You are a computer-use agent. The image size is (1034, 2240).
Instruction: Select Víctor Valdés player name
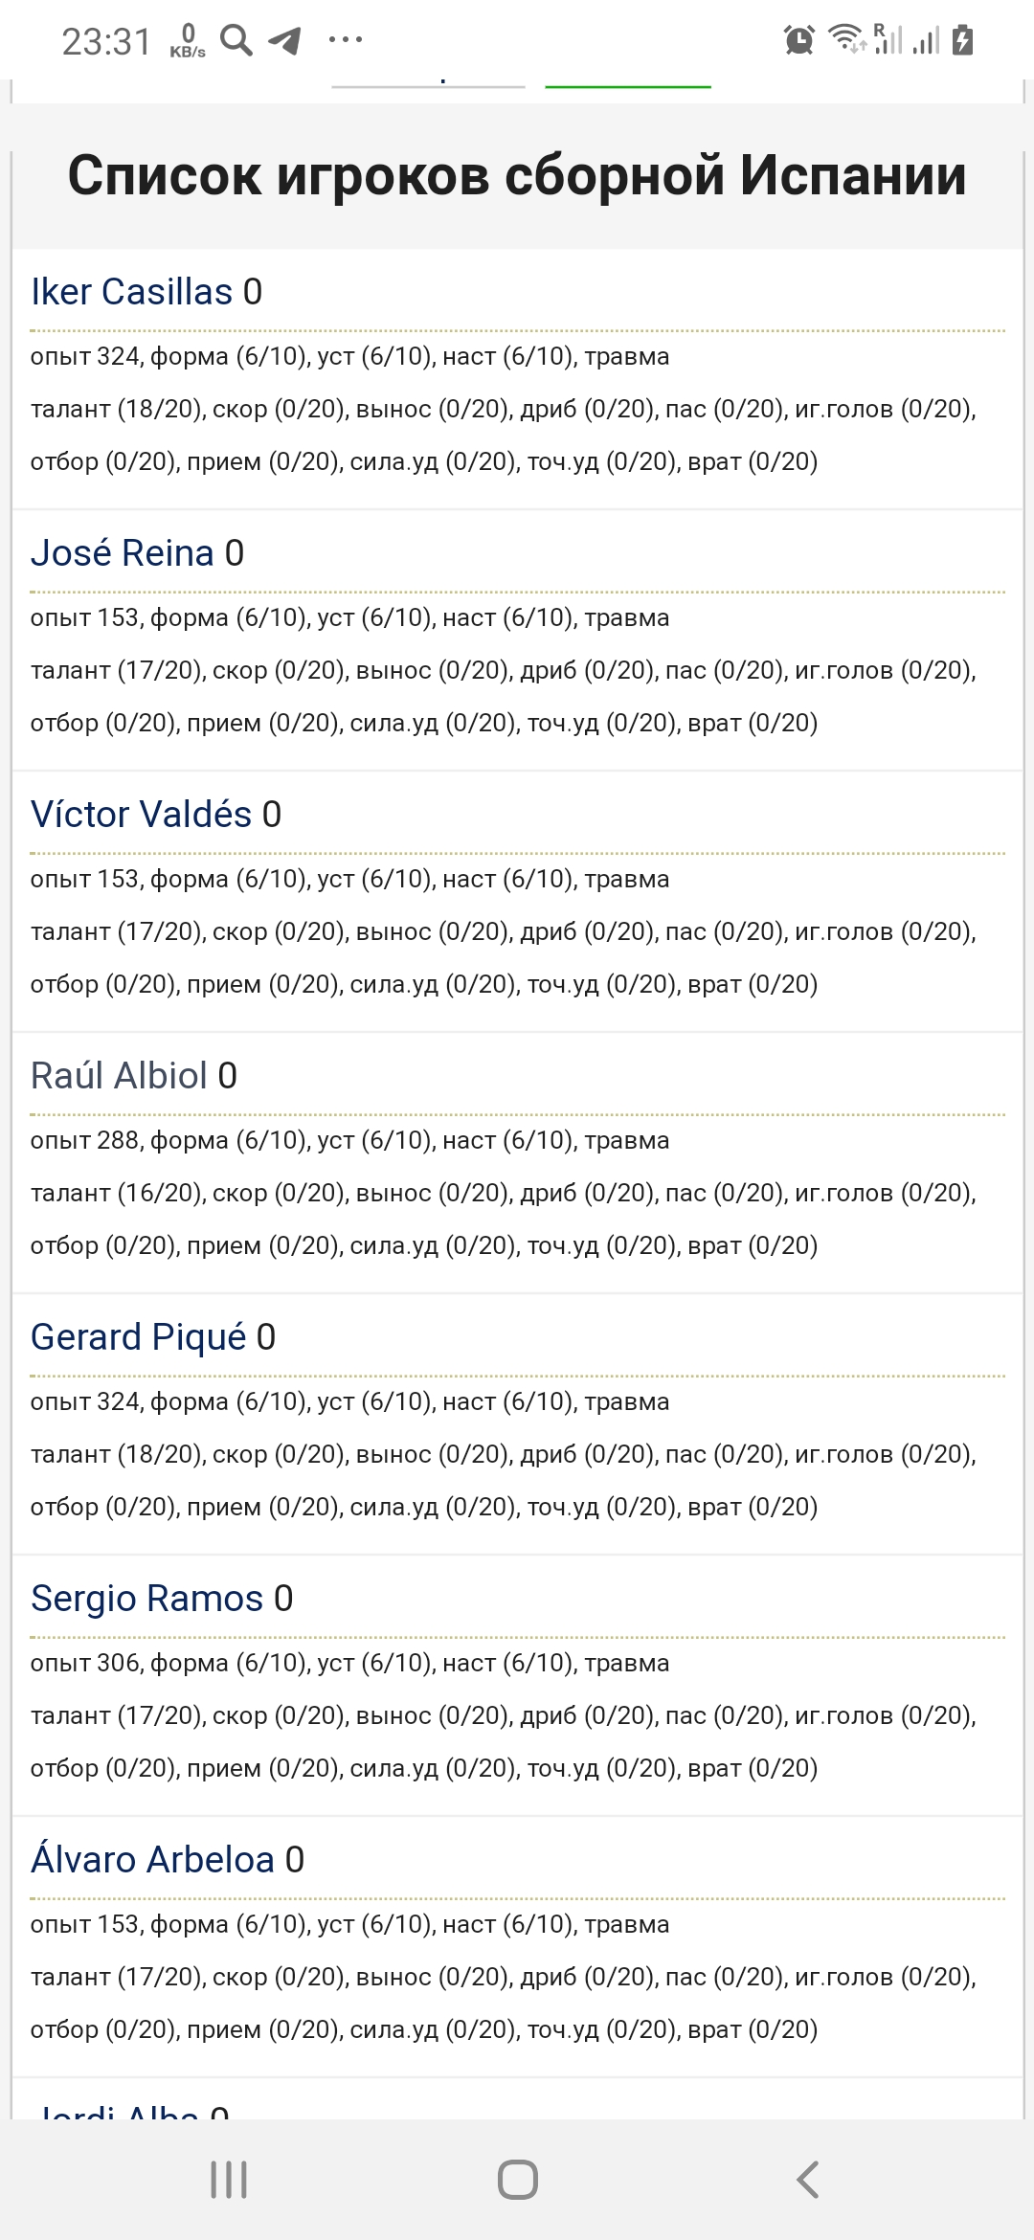click(142, 815)
